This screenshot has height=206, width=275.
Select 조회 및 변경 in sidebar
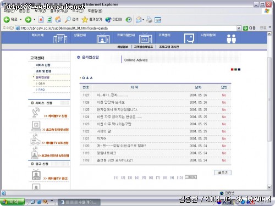click(43, 71)
